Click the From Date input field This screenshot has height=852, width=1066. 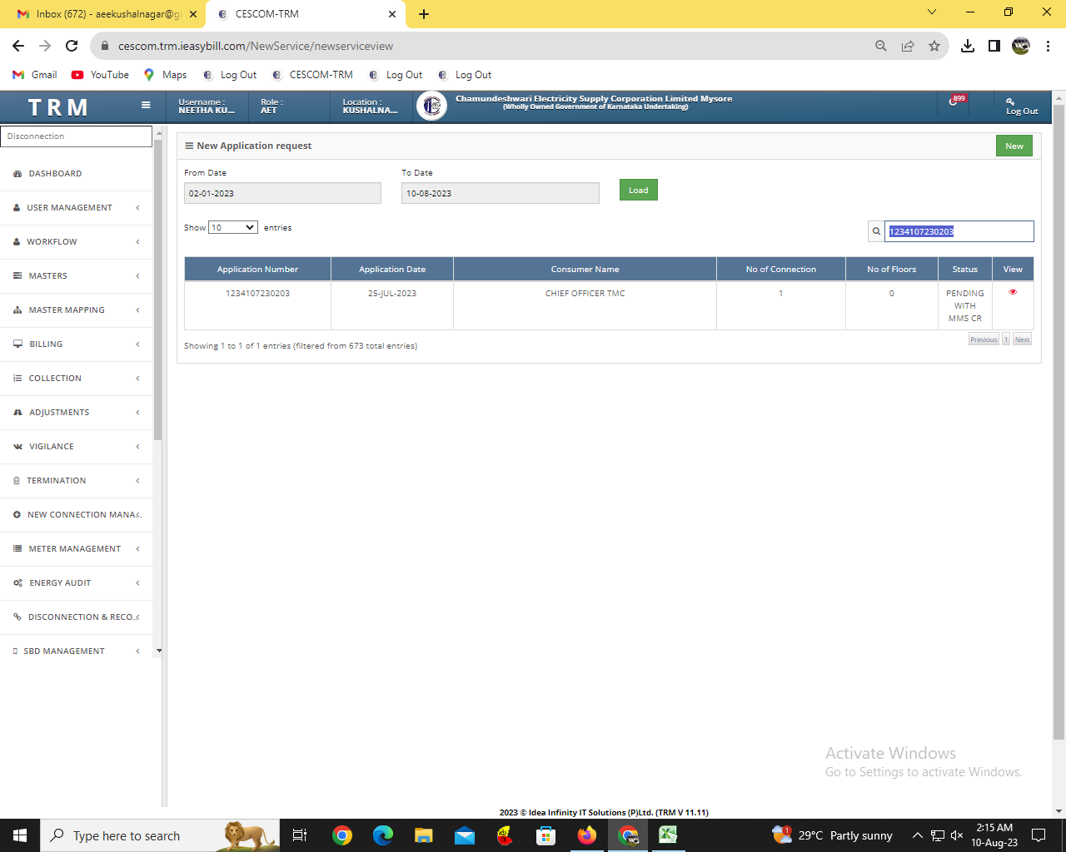(282, 193)
